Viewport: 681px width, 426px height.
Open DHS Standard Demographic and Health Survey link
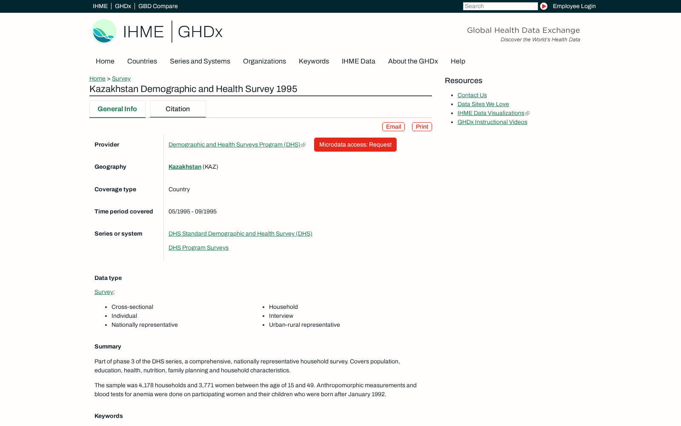point(240,233)
